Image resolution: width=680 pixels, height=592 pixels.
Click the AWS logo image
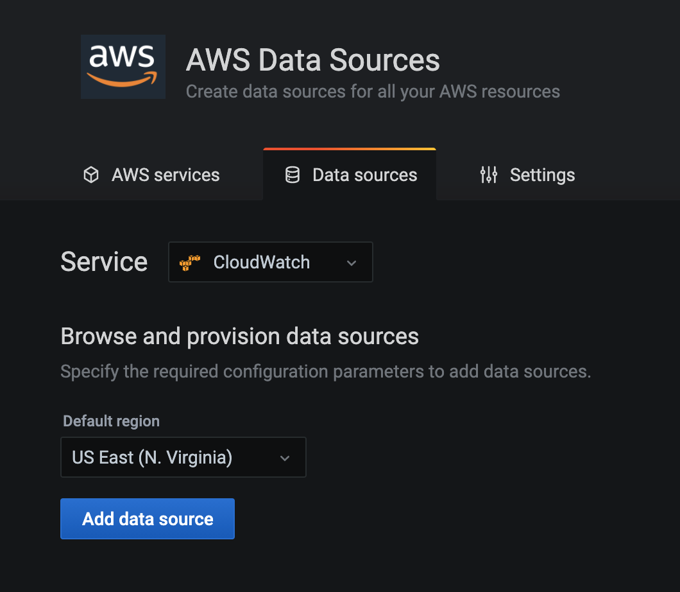(x=123, y=67)
